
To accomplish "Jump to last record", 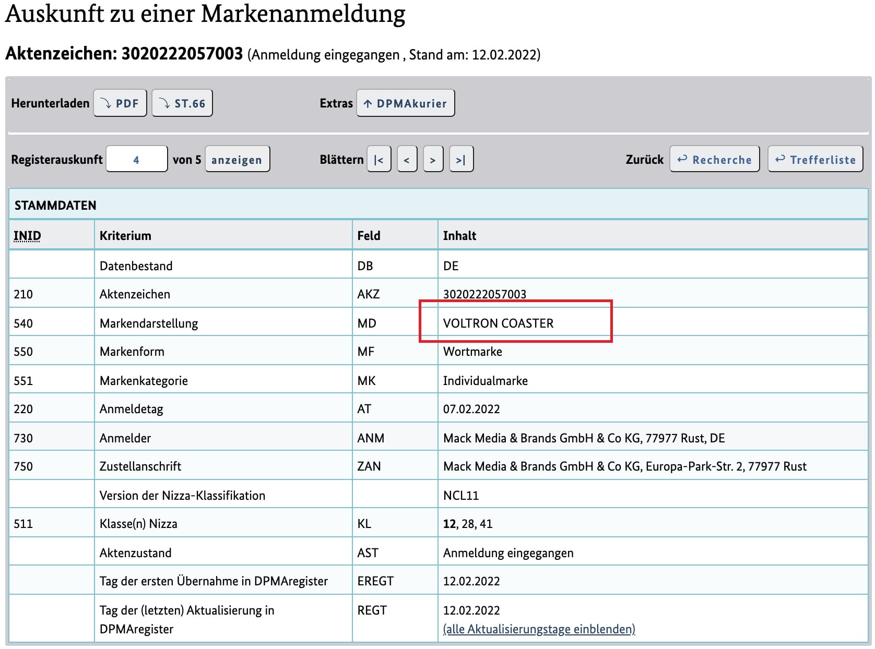I will tap(461, 160).
